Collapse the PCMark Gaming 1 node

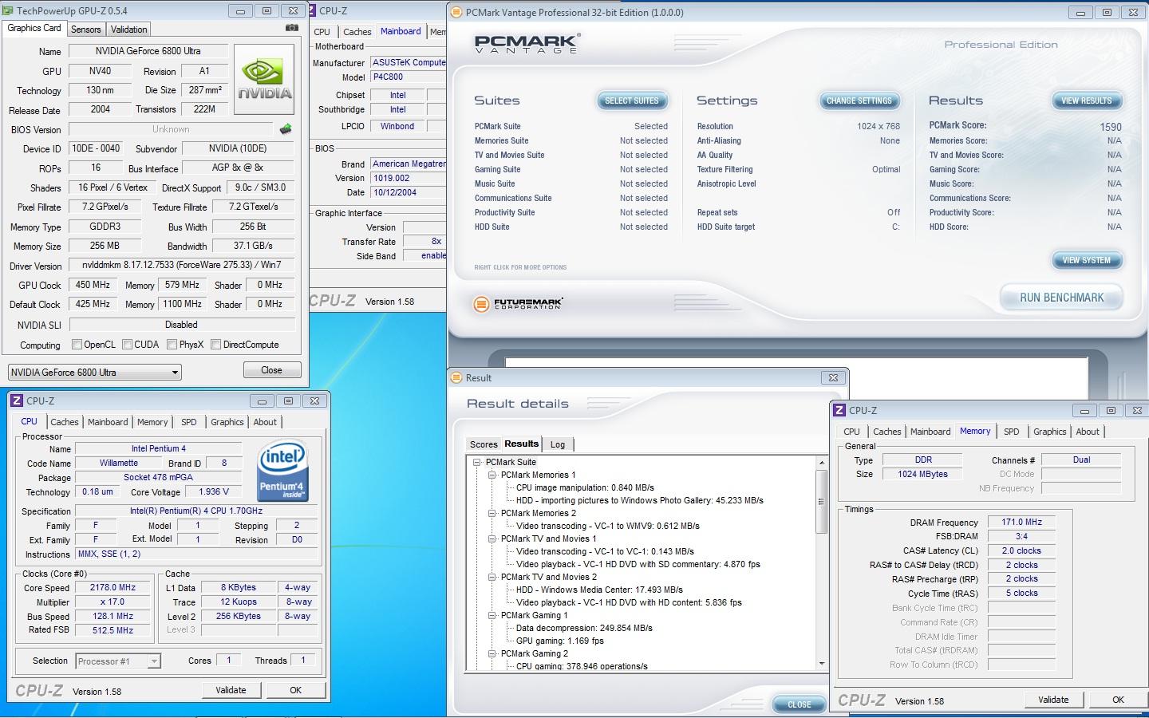[492, 615]
